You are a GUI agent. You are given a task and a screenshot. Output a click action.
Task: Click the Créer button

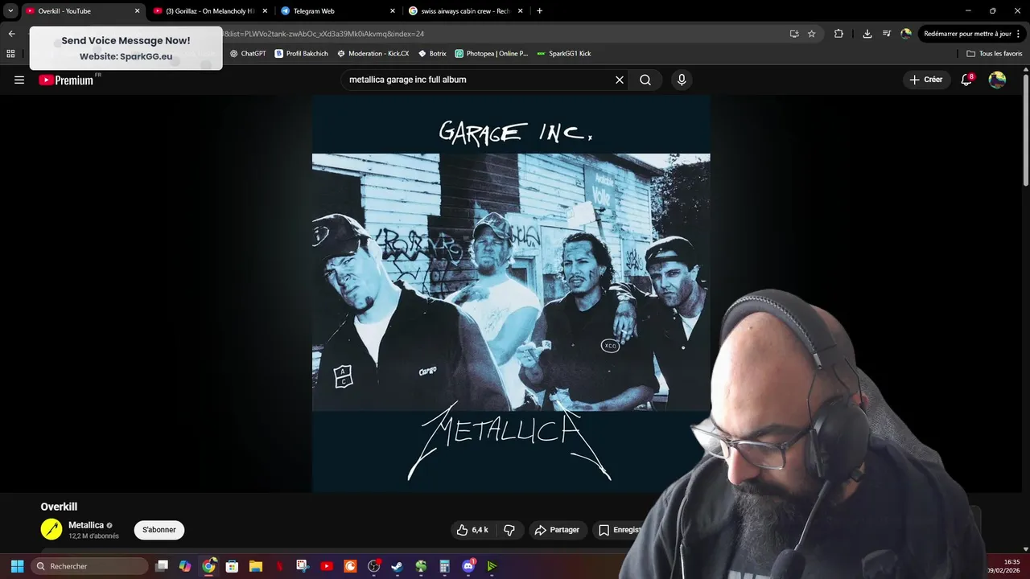[926, 80]
